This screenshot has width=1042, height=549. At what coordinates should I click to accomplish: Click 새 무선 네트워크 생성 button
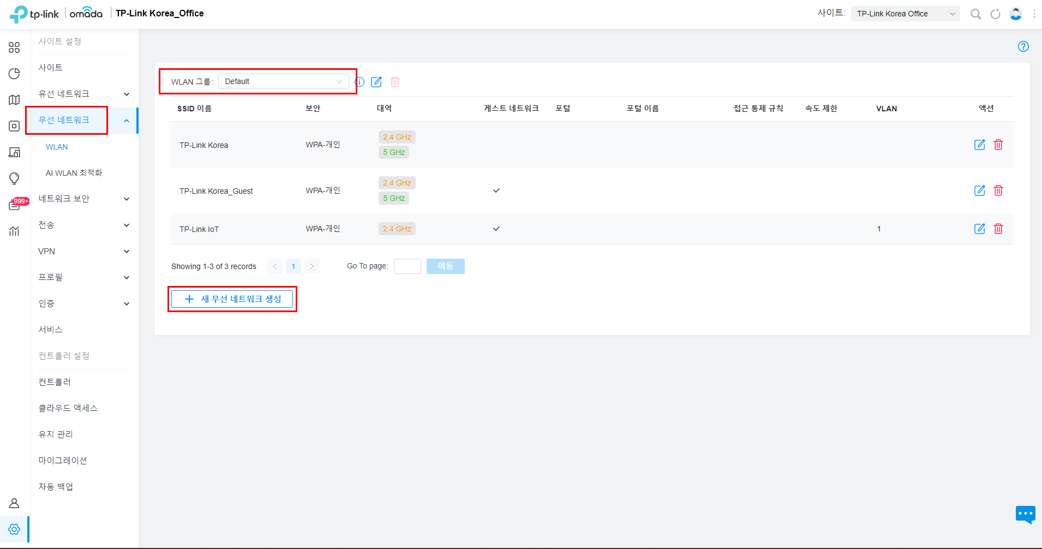pyautogui.click(x=232, y=299)
